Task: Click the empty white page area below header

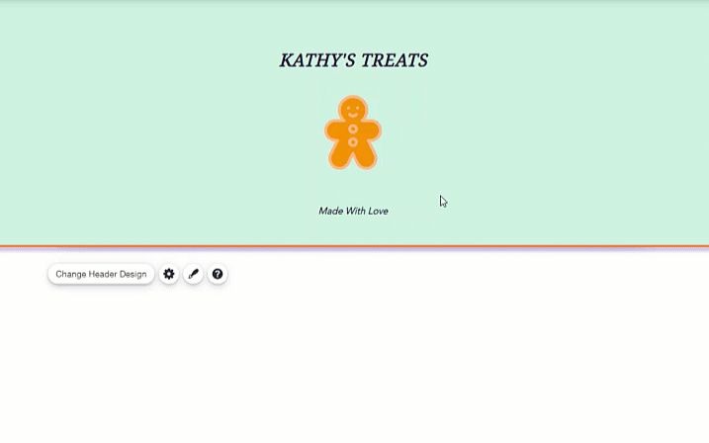Action: [396, 366]
